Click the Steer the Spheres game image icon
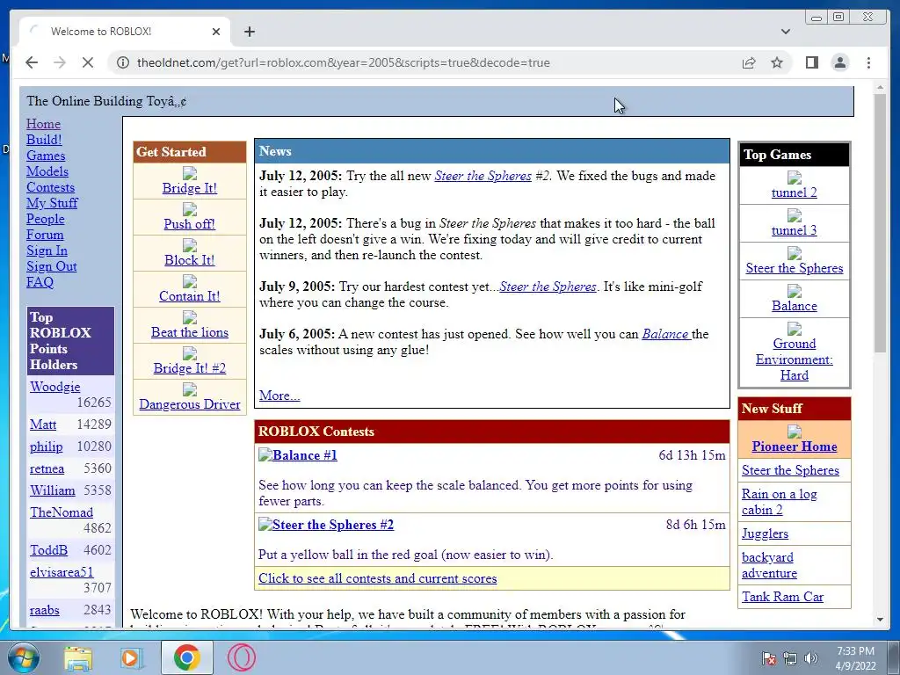This screenshot has width=900, height=675. [795, 253]
